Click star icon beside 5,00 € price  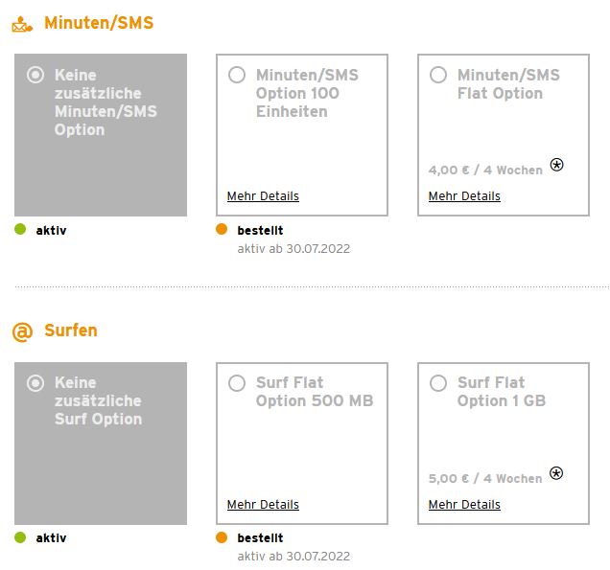pos(557,473)
